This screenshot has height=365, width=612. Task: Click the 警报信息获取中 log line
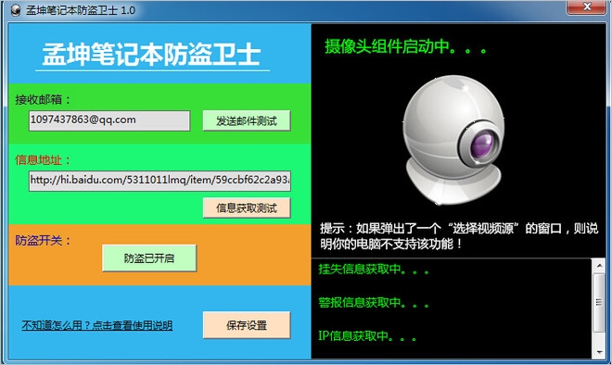pyautogui.click(x=374, y=303)
